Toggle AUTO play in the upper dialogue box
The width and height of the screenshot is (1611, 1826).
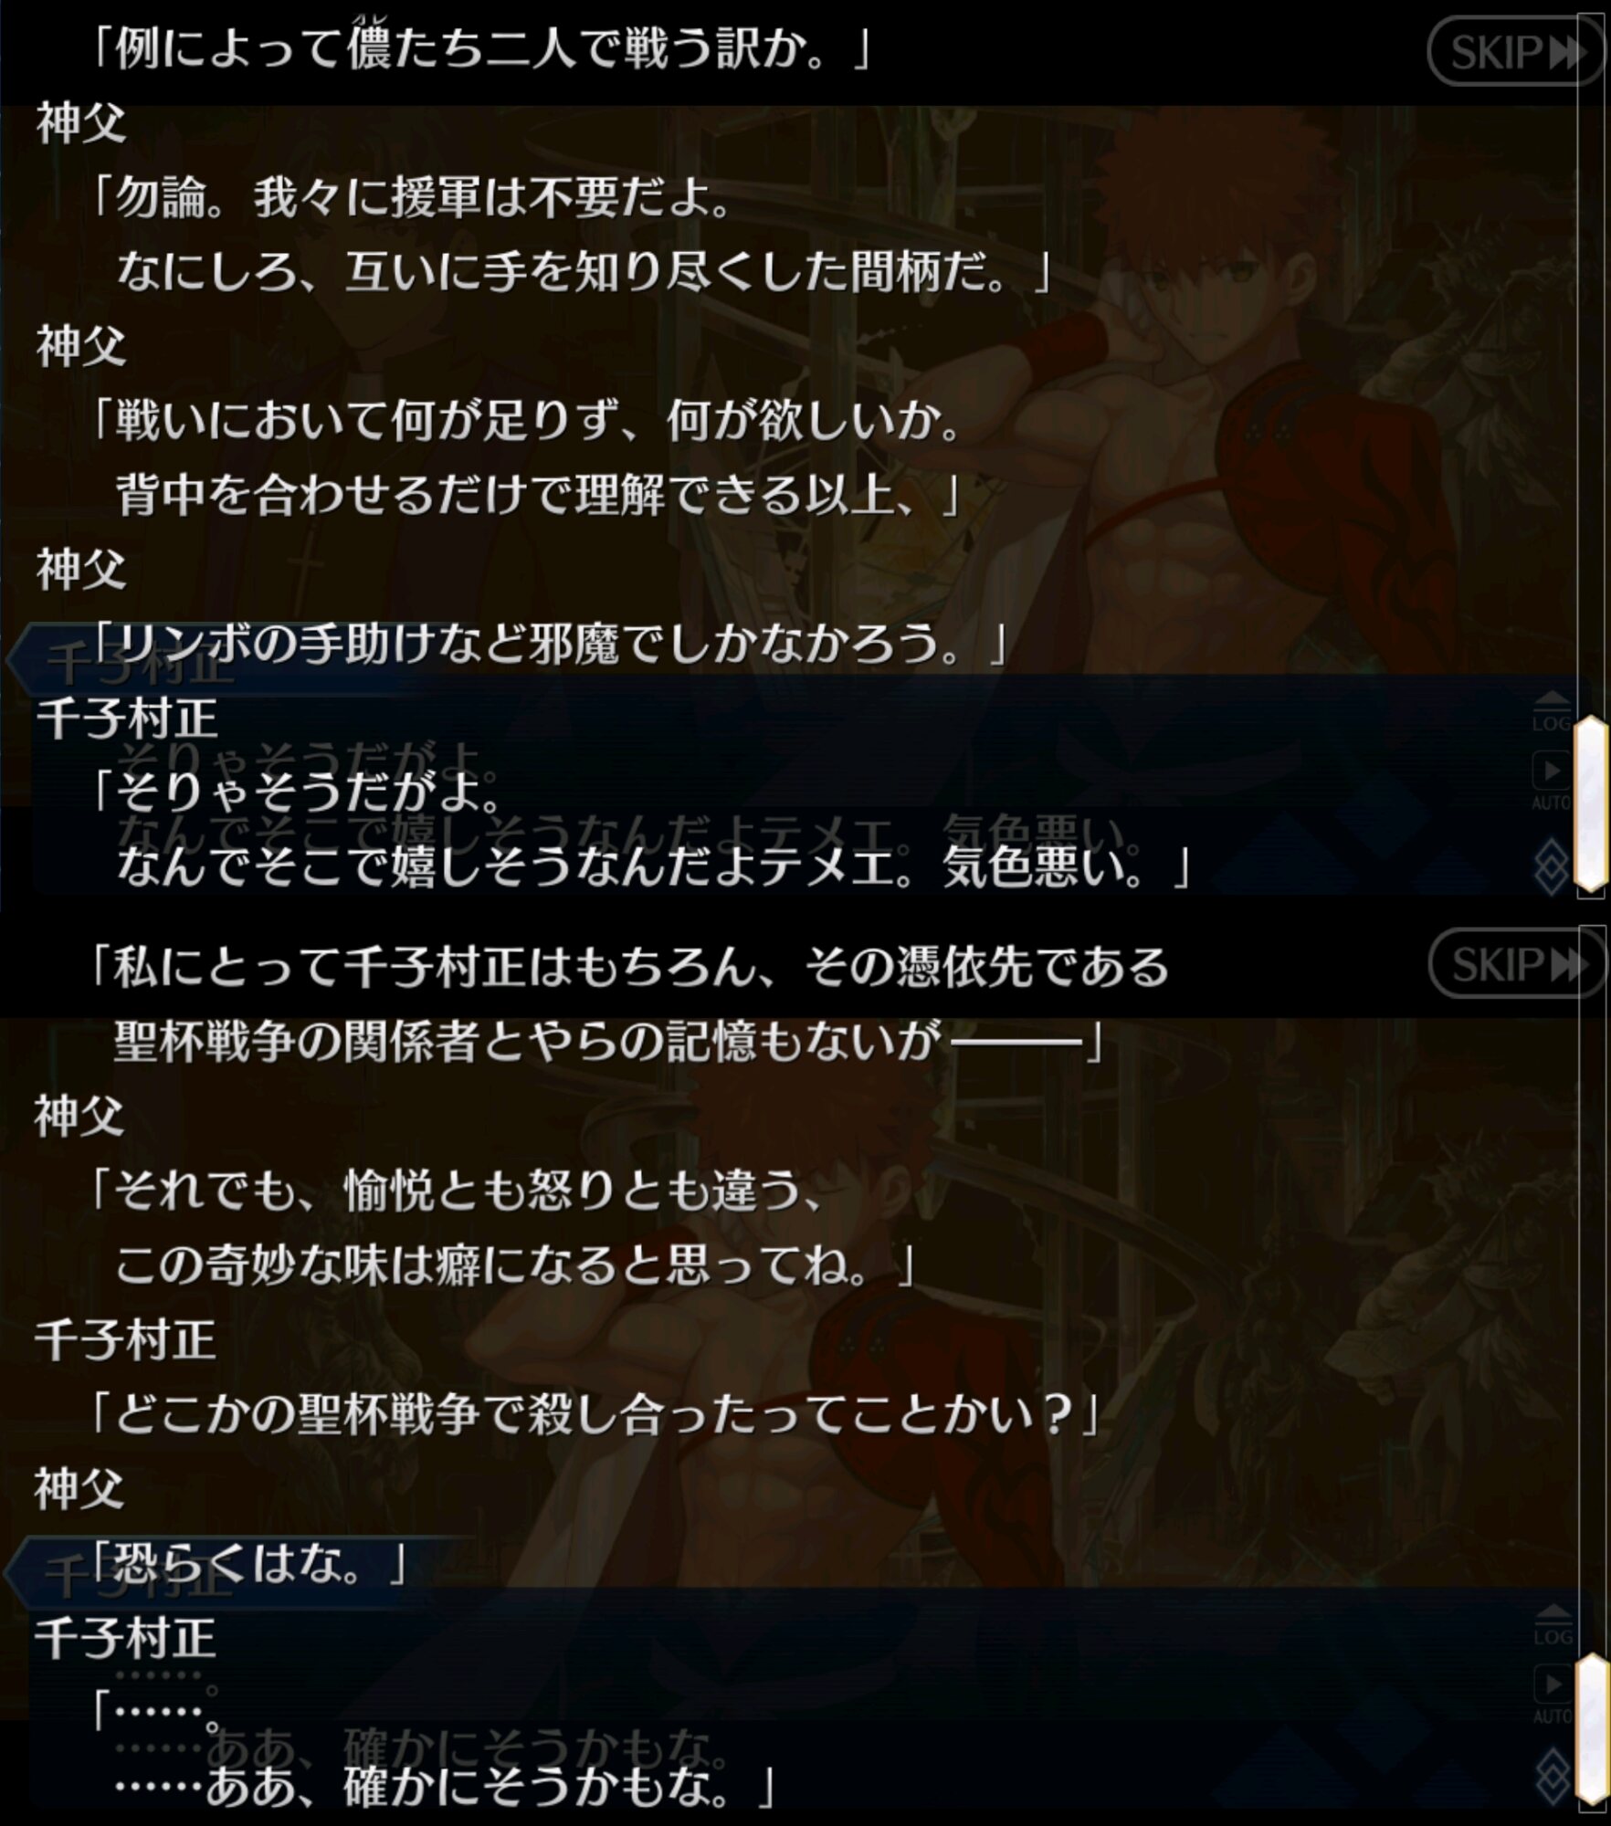point(1552,782)
